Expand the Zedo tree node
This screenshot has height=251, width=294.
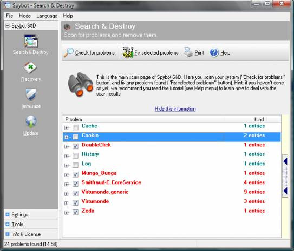(67, 213)
